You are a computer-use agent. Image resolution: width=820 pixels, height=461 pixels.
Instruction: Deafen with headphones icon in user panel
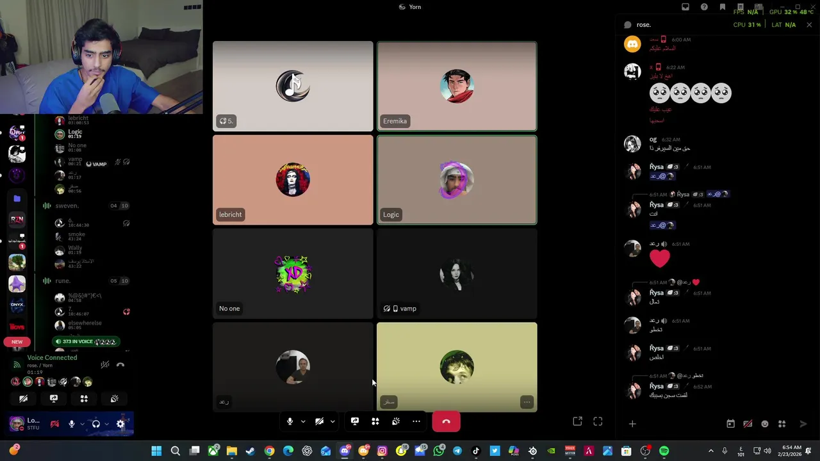[95, 424]
